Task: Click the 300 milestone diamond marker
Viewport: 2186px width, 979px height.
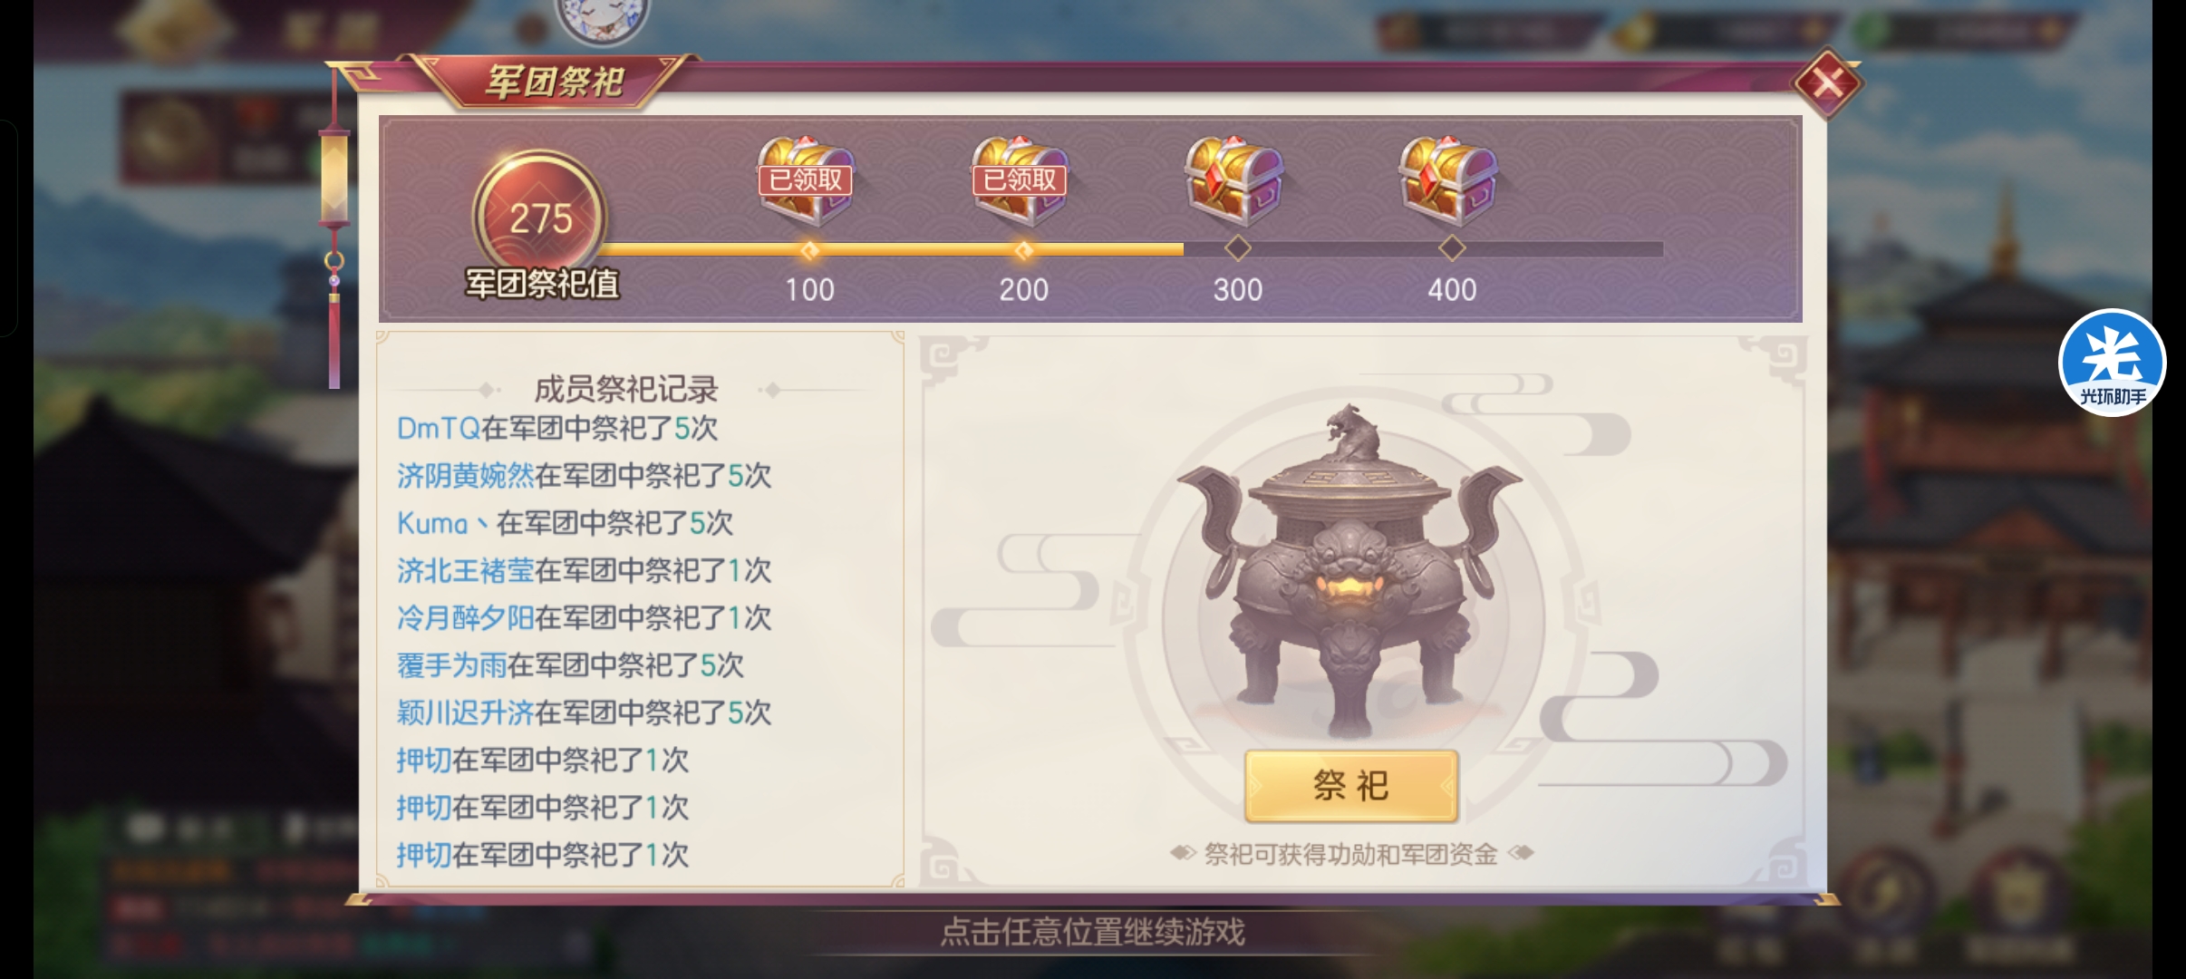Action: (1238, 248)
